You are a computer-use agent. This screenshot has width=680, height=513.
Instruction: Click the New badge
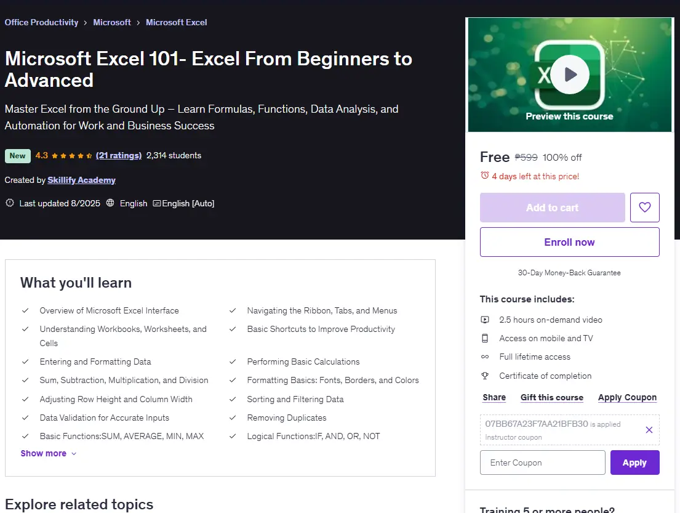(17, 156)
